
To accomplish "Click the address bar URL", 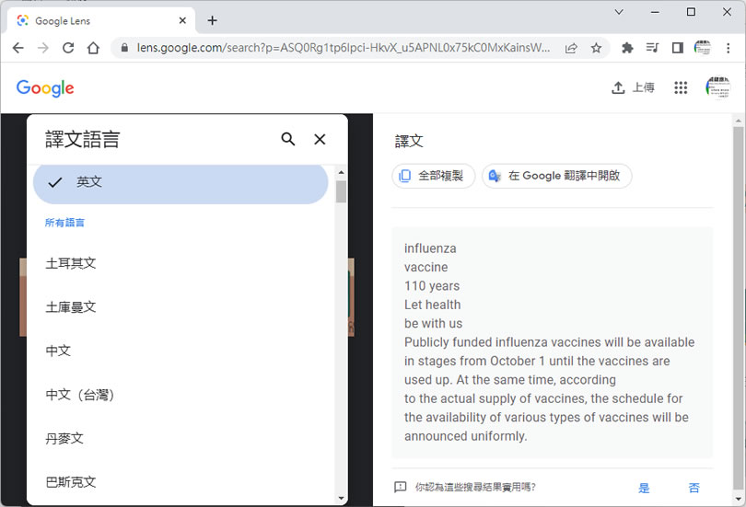I will click(x=343, y=48).
